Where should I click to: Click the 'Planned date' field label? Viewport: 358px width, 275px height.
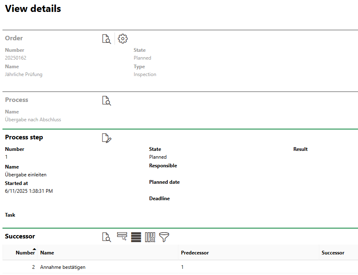click(x=164, y=182)
